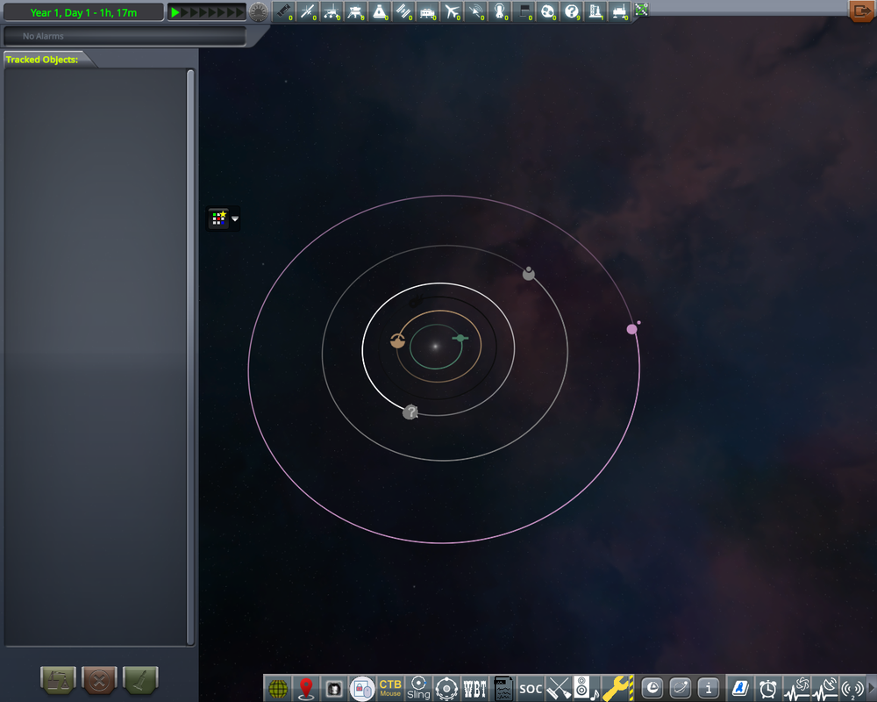Open the SOC toolbar button
Image resolution: width=877 pixels, height=702 pixels.
pyautogui.click(x=531, y=689)
